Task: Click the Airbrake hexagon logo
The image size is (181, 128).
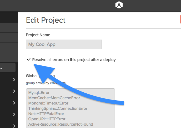Action: (119, 5)
